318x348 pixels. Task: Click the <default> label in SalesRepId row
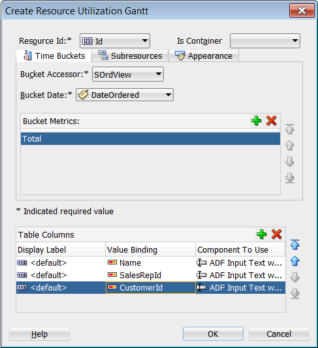click(x=48, y=276)
